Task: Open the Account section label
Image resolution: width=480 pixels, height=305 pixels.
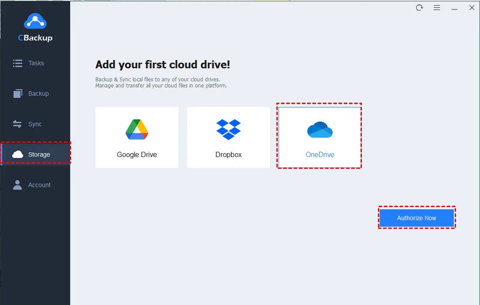Action: pyautogui.click(x=39, y=185)
